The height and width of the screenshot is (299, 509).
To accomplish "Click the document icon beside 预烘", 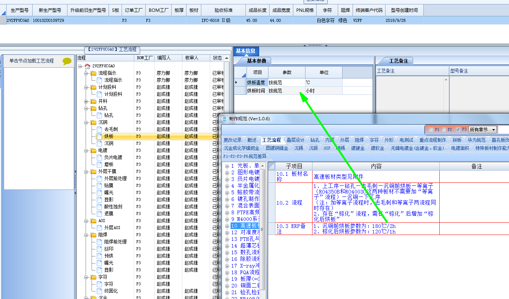I will [x=99, y=256].
